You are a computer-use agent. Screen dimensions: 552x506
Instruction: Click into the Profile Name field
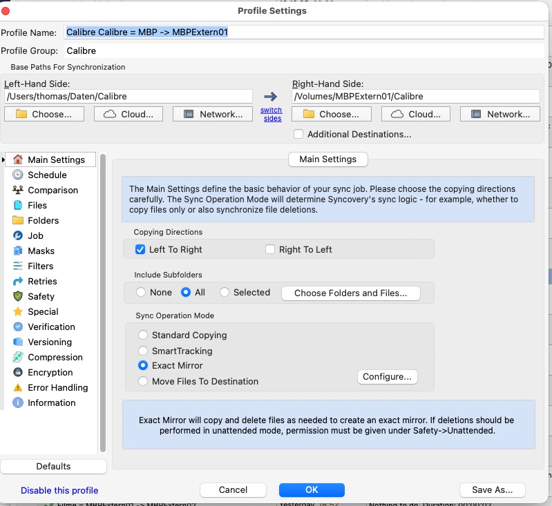coord(304,32)
